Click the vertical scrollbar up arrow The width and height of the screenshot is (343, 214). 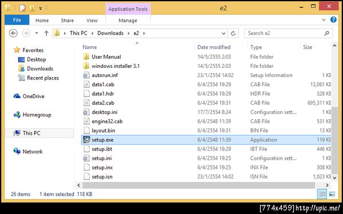[x=334, y=46]
